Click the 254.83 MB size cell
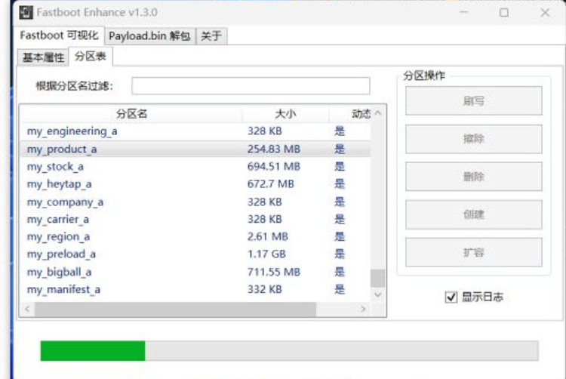The height and width of the screenshot is (379, 566). [x=274, y=149]
